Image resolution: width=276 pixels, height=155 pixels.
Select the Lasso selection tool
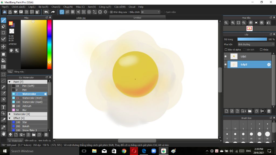click(4, 81)
